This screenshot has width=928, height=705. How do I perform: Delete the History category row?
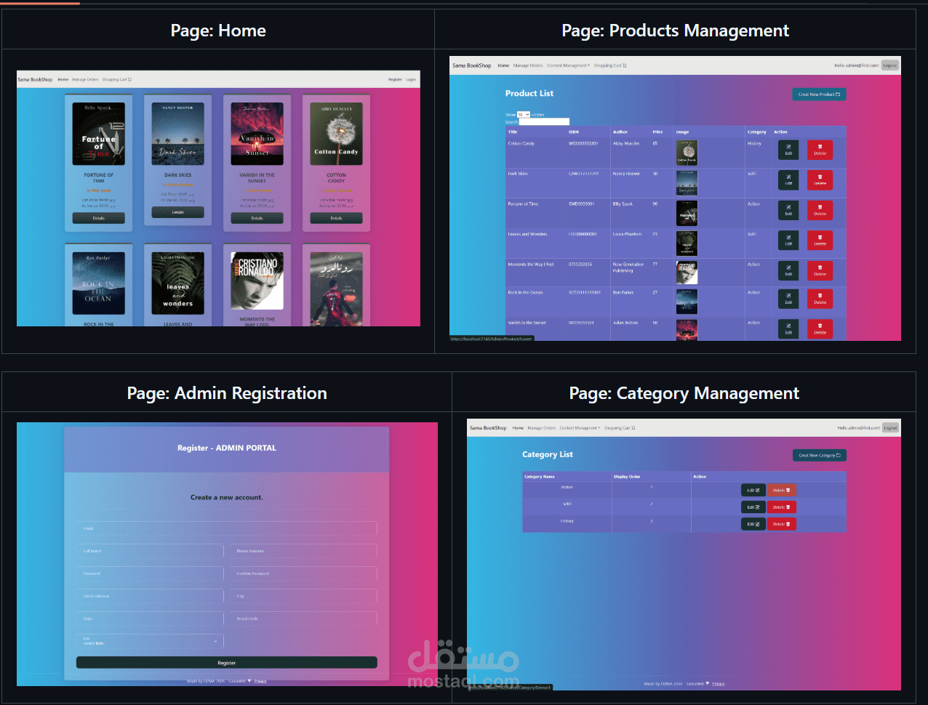pos(782,523)
